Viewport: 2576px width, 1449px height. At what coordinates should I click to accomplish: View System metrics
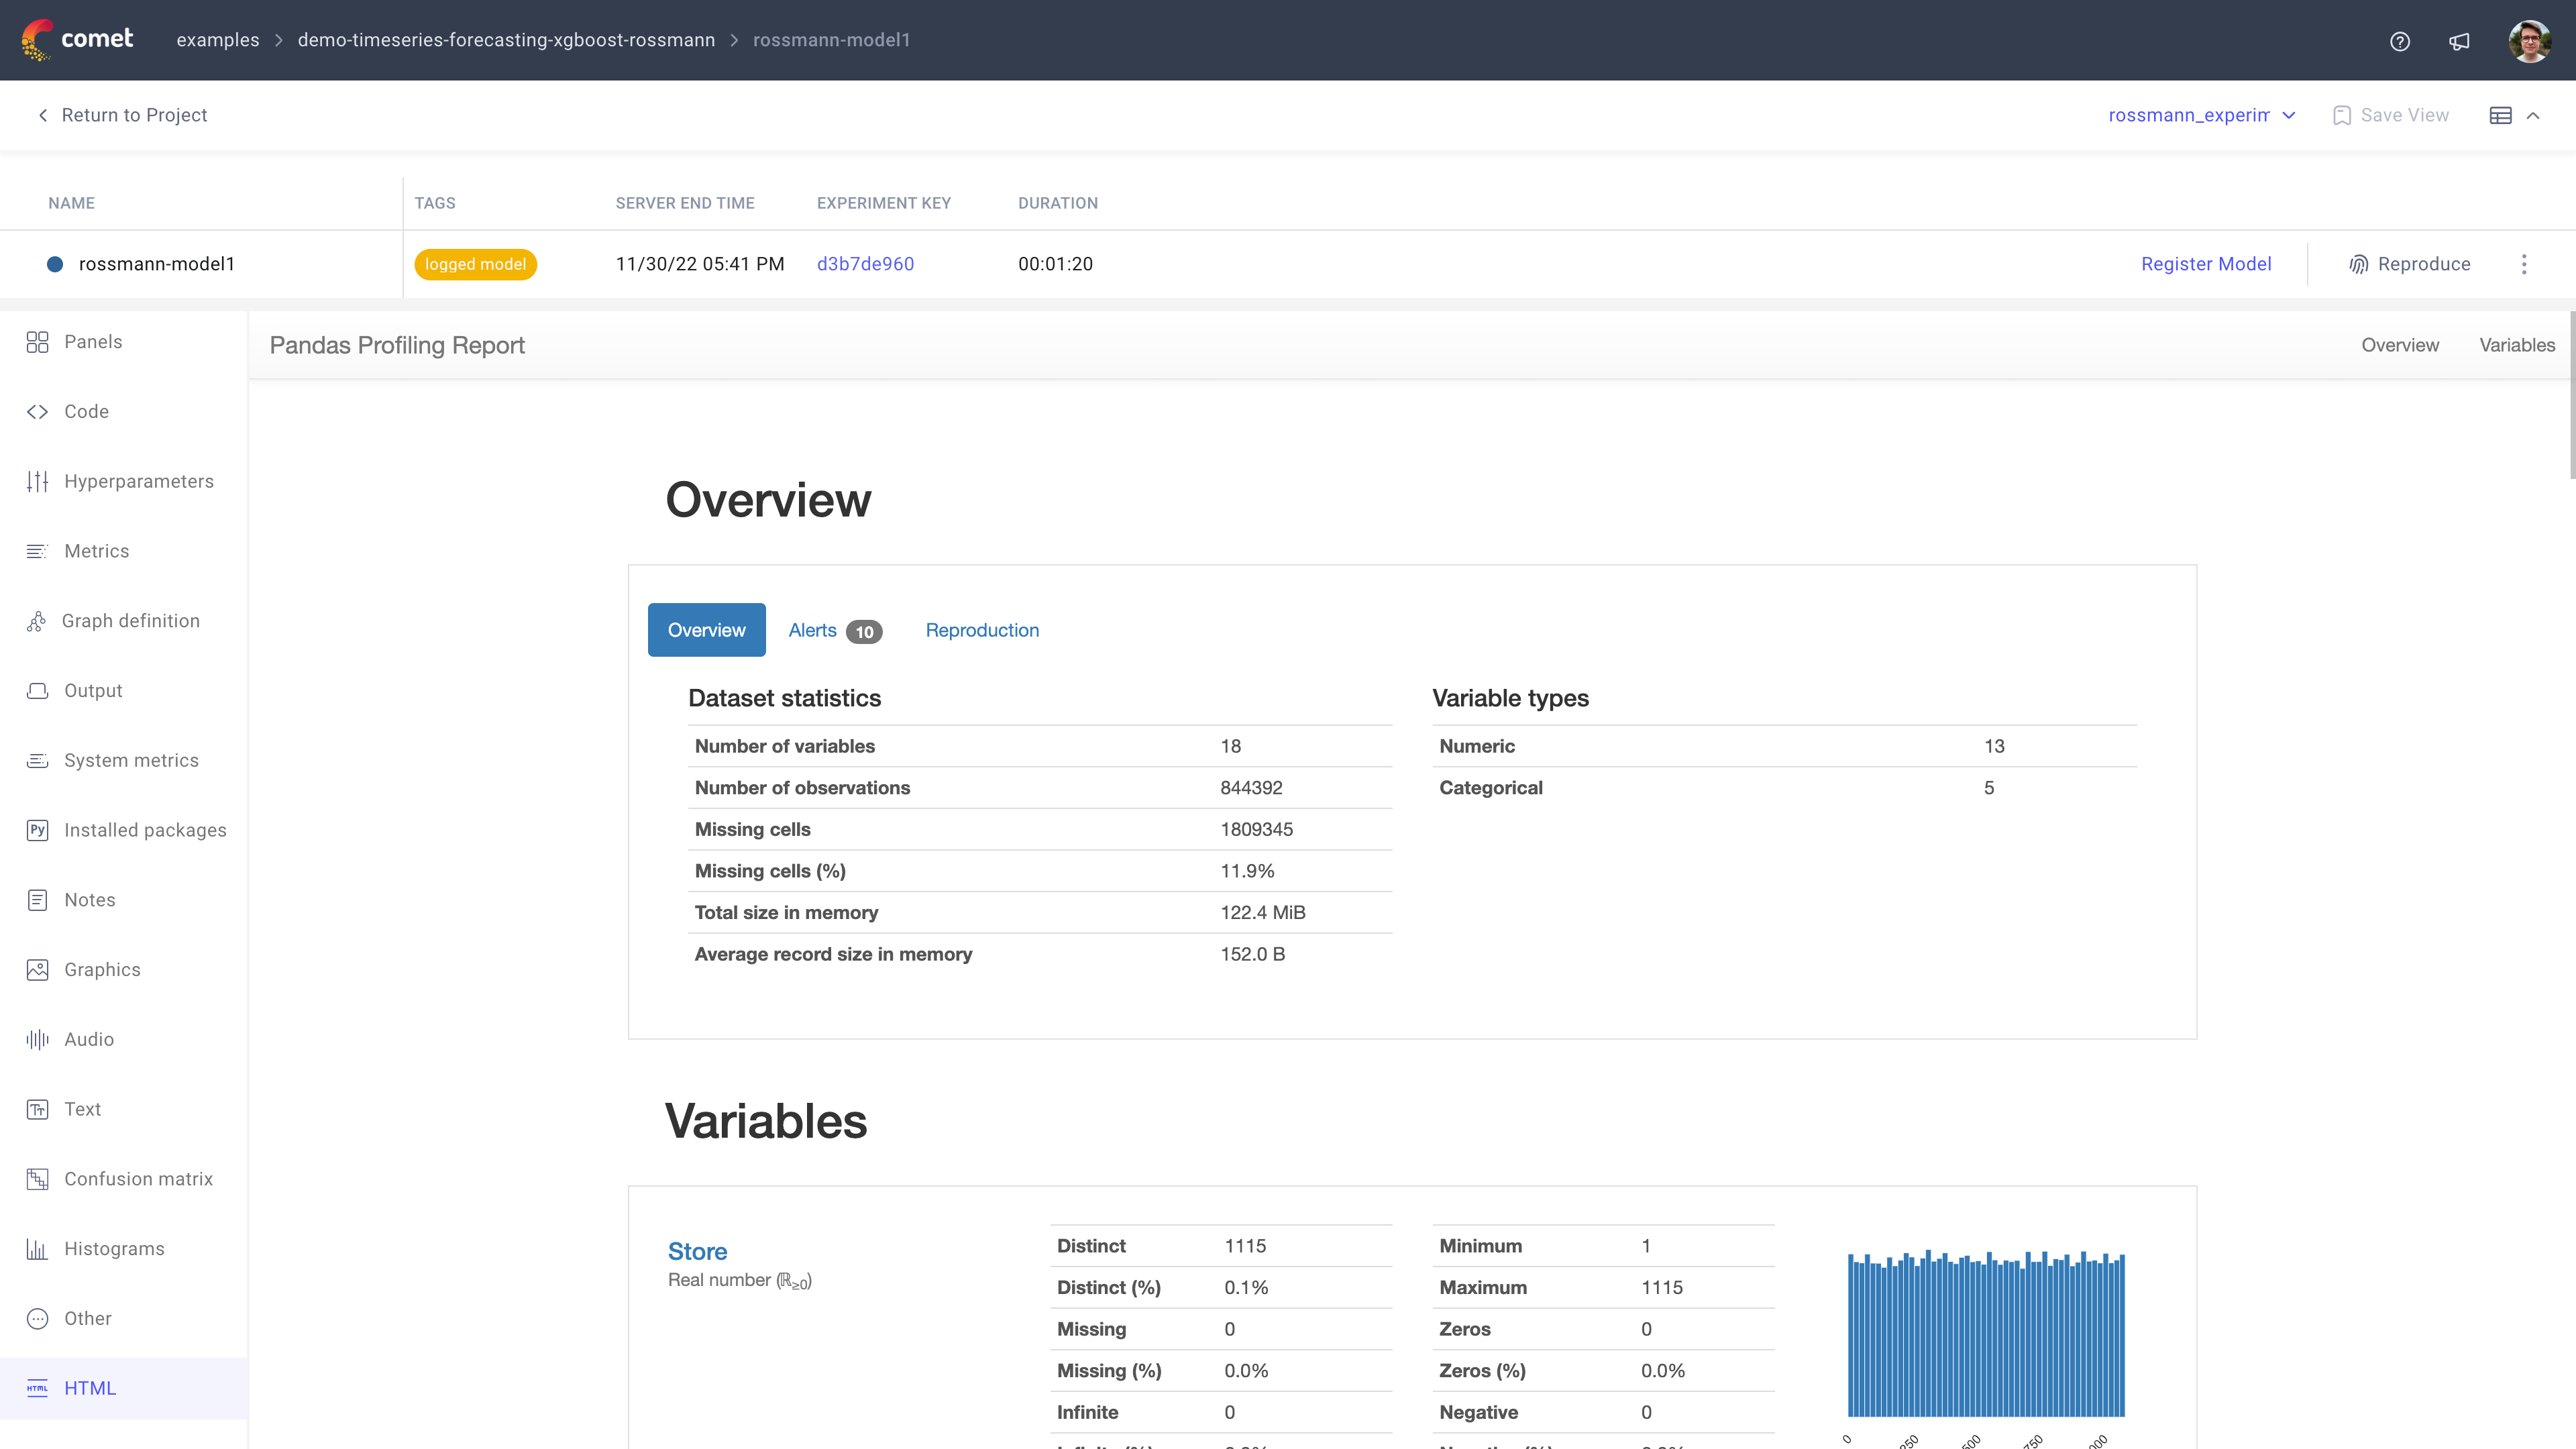pos(130,760)
